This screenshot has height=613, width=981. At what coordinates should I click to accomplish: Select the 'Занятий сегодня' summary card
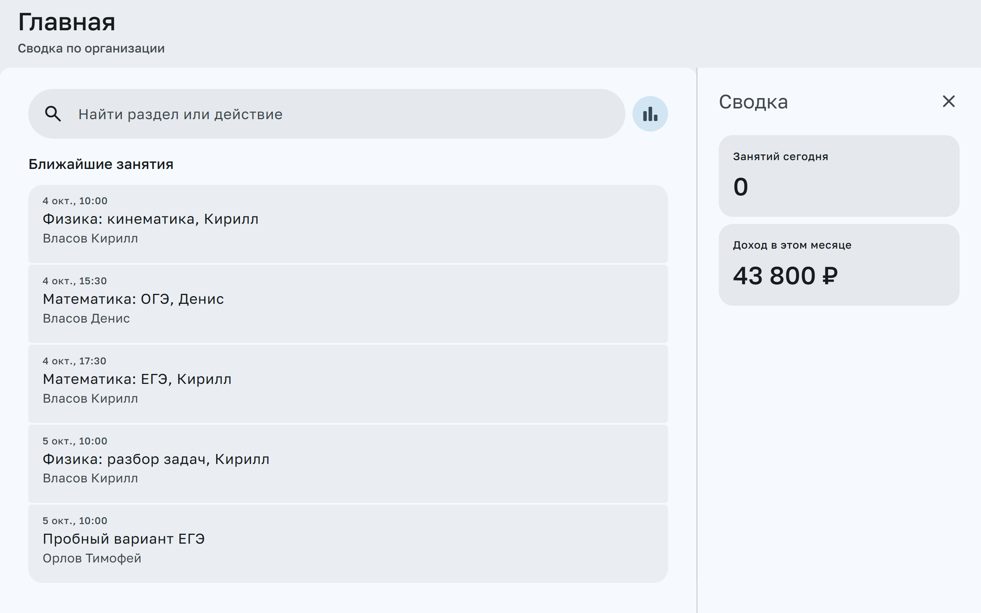839,176
